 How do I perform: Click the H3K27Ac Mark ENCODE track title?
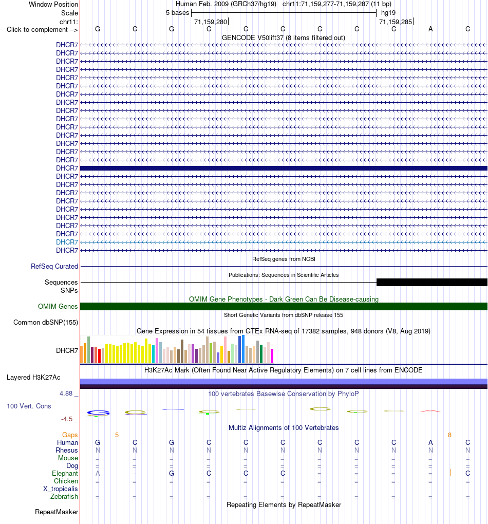pyautogui.click(x=284, y=370)
